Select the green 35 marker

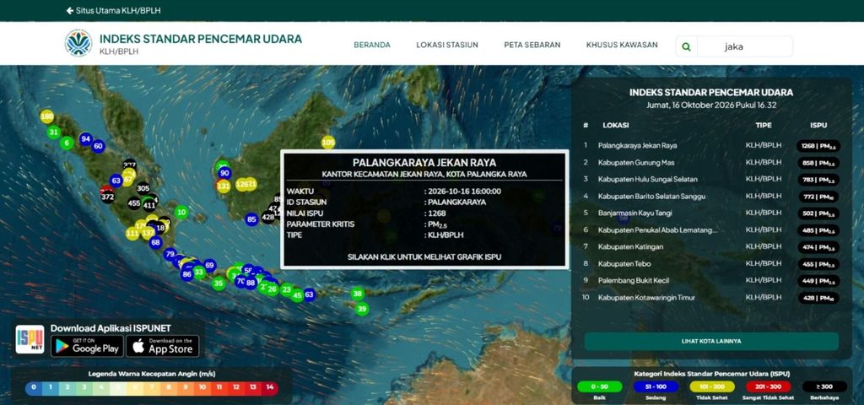(x=219, y=283)
